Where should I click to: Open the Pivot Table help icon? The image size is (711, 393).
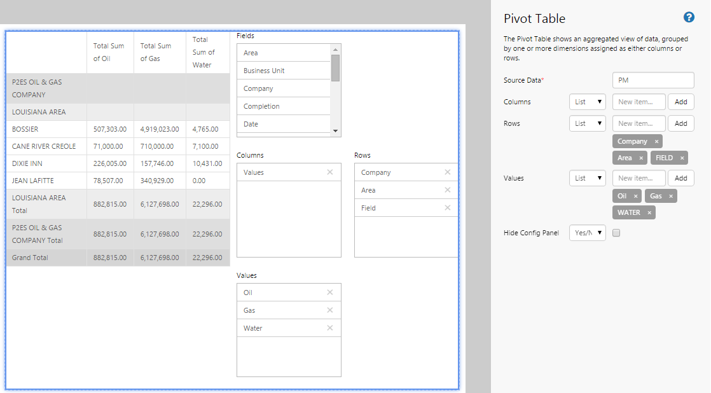(688, 18)
